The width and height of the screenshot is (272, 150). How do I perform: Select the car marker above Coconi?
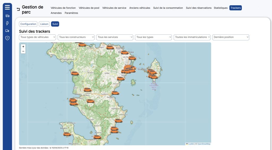[x=87, y=90]
